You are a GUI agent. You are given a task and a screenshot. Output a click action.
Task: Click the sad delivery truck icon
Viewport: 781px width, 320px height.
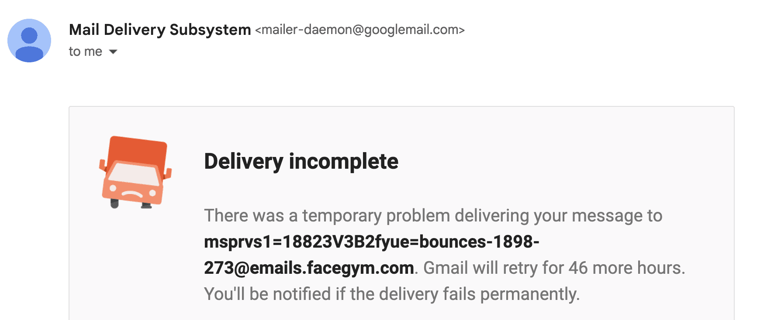click(135, 173)
